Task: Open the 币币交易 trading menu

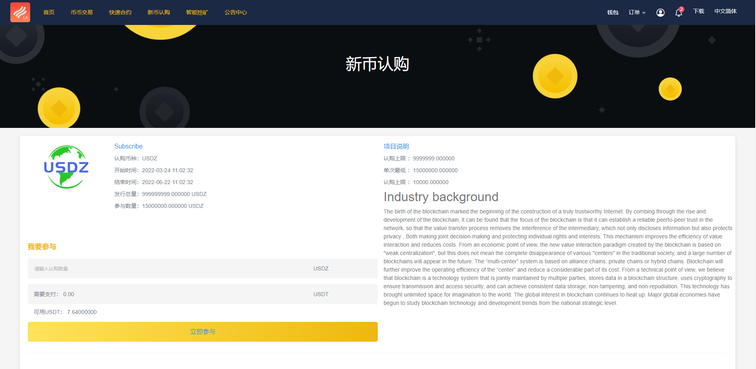Action: pos(82,12)
